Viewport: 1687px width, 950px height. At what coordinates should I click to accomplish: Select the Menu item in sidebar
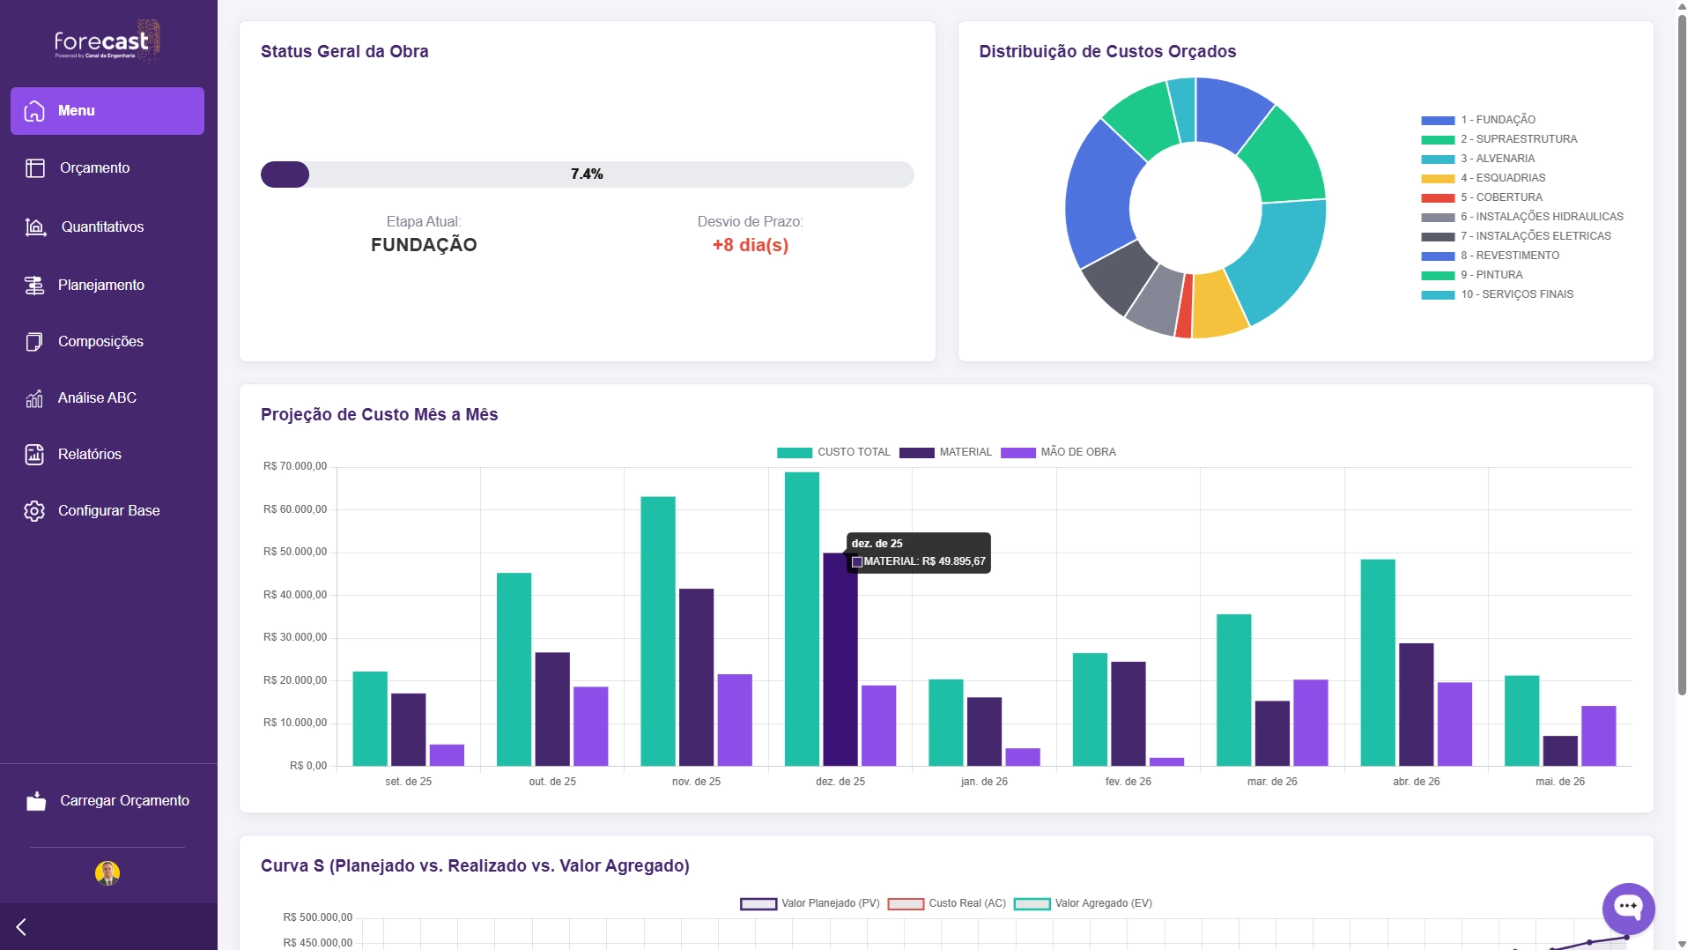pyautogui.click(x=107, y=111)
